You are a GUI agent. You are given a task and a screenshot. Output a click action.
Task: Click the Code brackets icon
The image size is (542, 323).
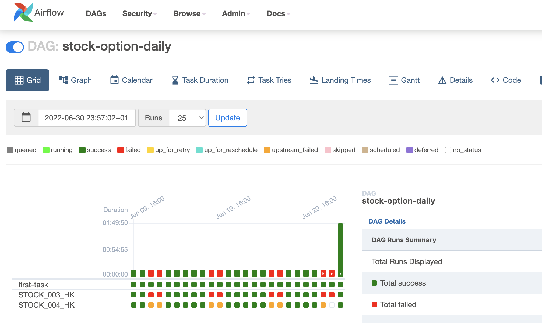495,80
